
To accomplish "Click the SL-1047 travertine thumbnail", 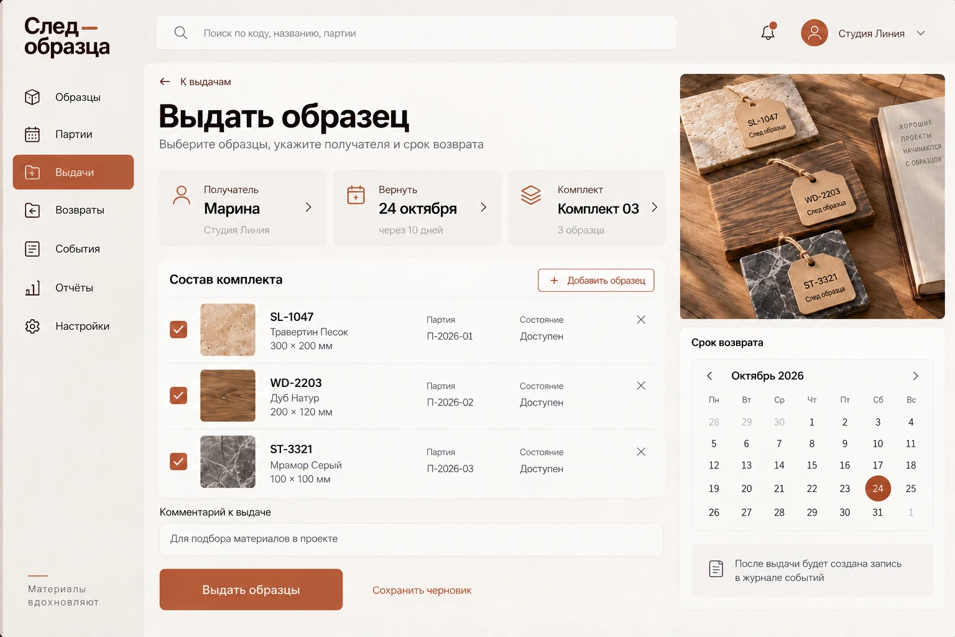I will tap(228, 330).
